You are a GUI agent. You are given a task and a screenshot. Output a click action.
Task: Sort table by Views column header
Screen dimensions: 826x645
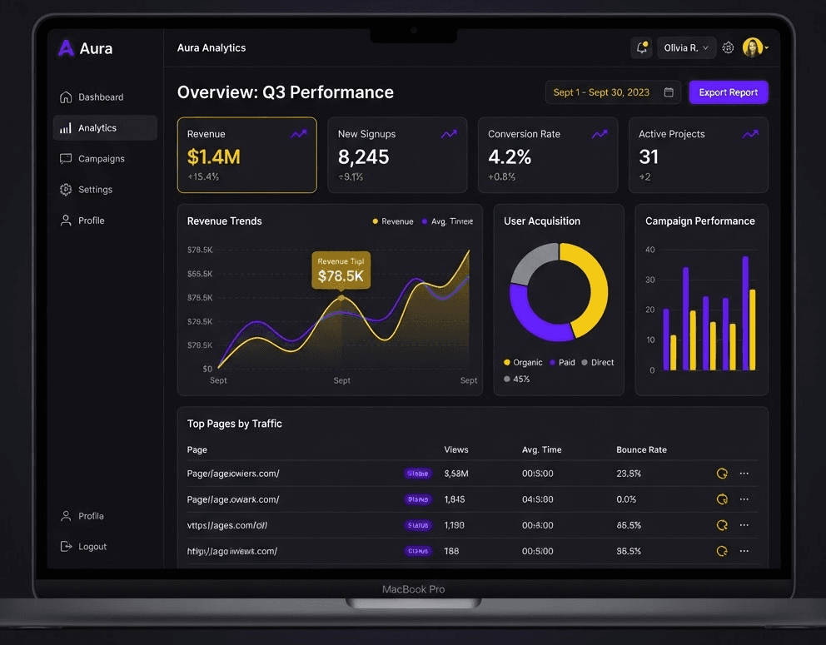tap(456, 449)
